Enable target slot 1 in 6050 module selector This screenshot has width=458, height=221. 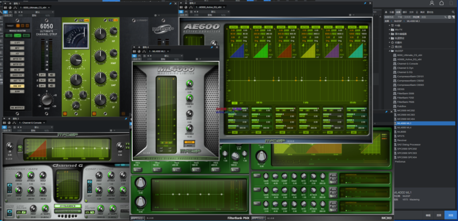18,26
